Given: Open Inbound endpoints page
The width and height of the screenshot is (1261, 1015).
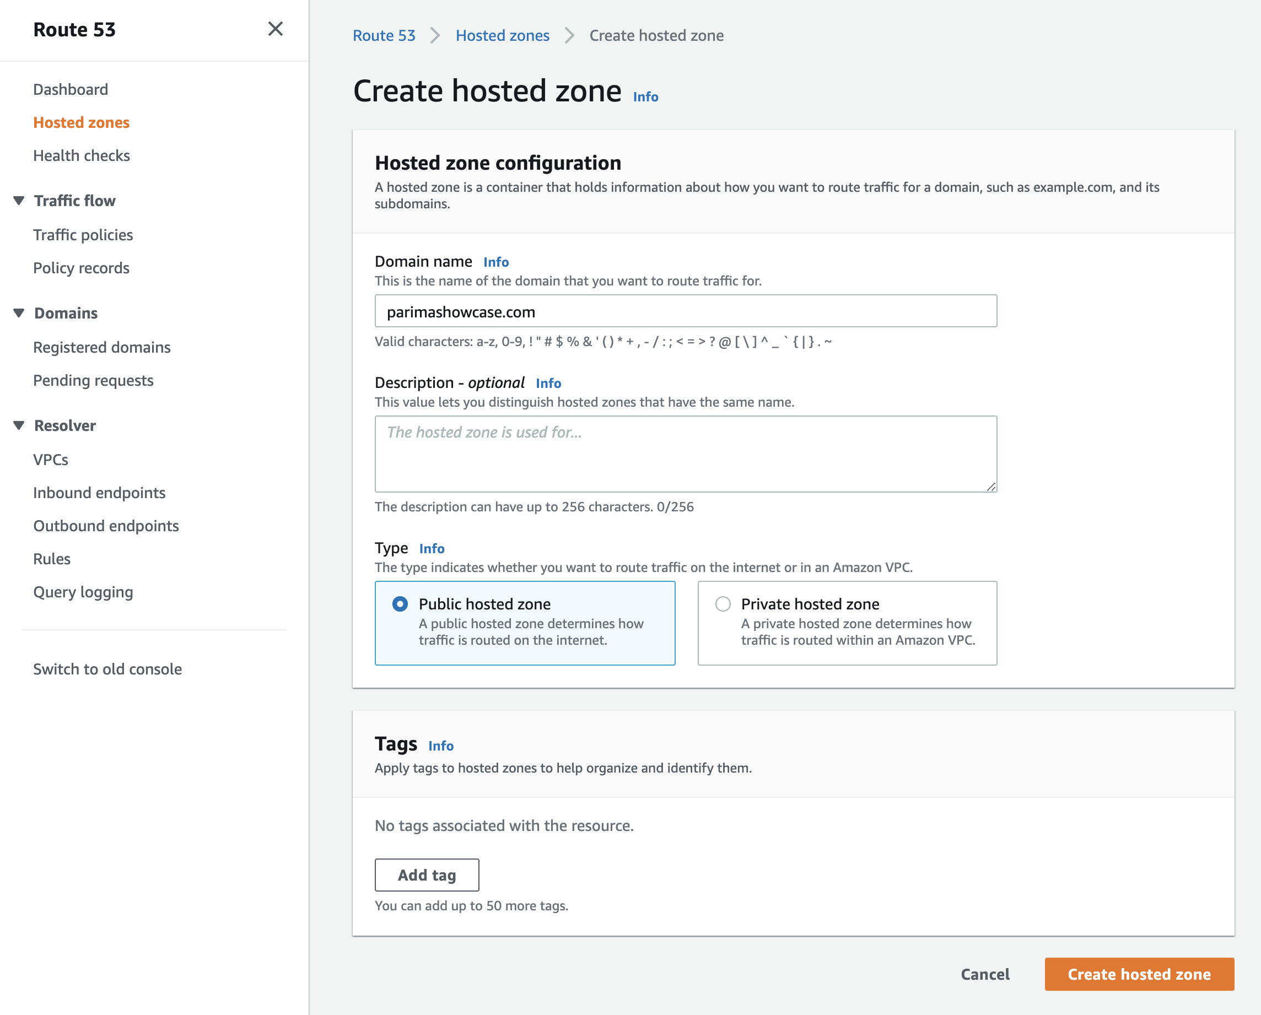Looking at the screenshot, I should click(x=99, y=492).
